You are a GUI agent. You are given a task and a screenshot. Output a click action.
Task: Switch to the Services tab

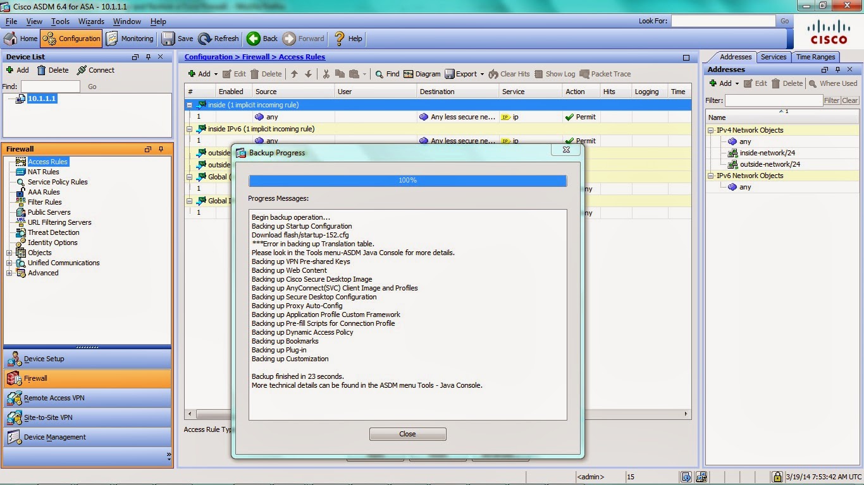point(773,56)
